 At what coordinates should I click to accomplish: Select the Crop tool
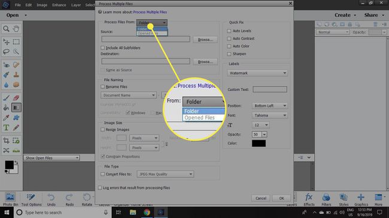coord(6,141)
